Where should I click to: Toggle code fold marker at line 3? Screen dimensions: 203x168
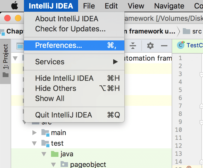[x=201, y=75]
